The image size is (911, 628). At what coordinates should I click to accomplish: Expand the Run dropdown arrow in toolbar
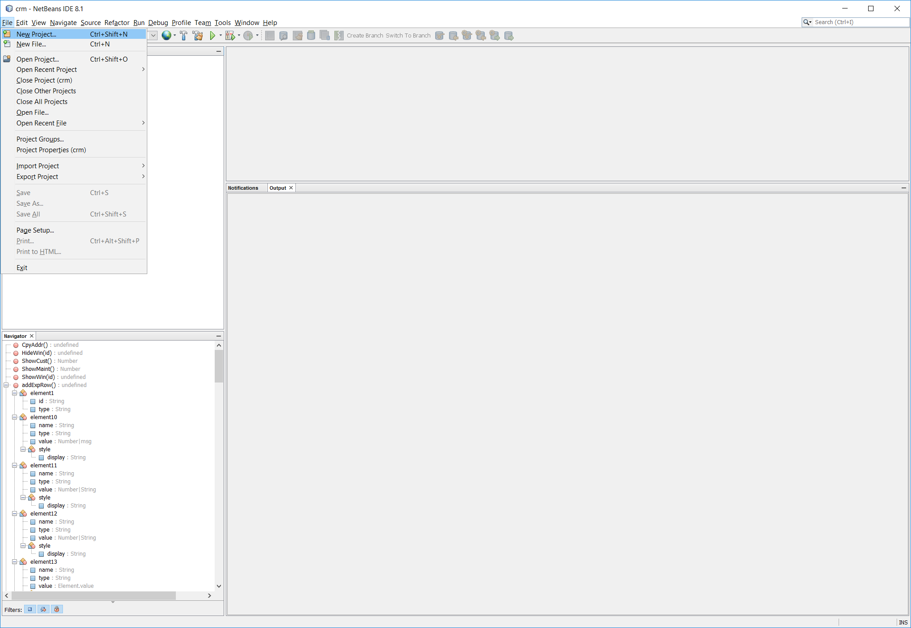pos(221,35)
